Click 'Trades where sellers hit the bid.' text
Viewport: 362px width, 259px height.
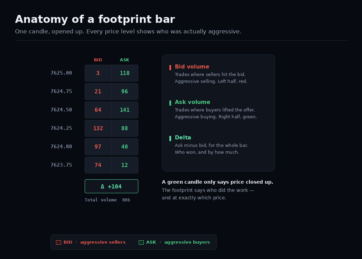tap(210, 74)
